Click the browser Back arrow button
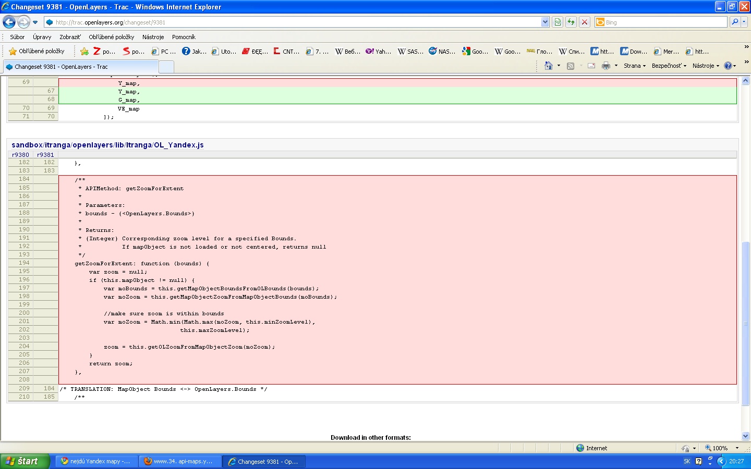 click(9, 22)
